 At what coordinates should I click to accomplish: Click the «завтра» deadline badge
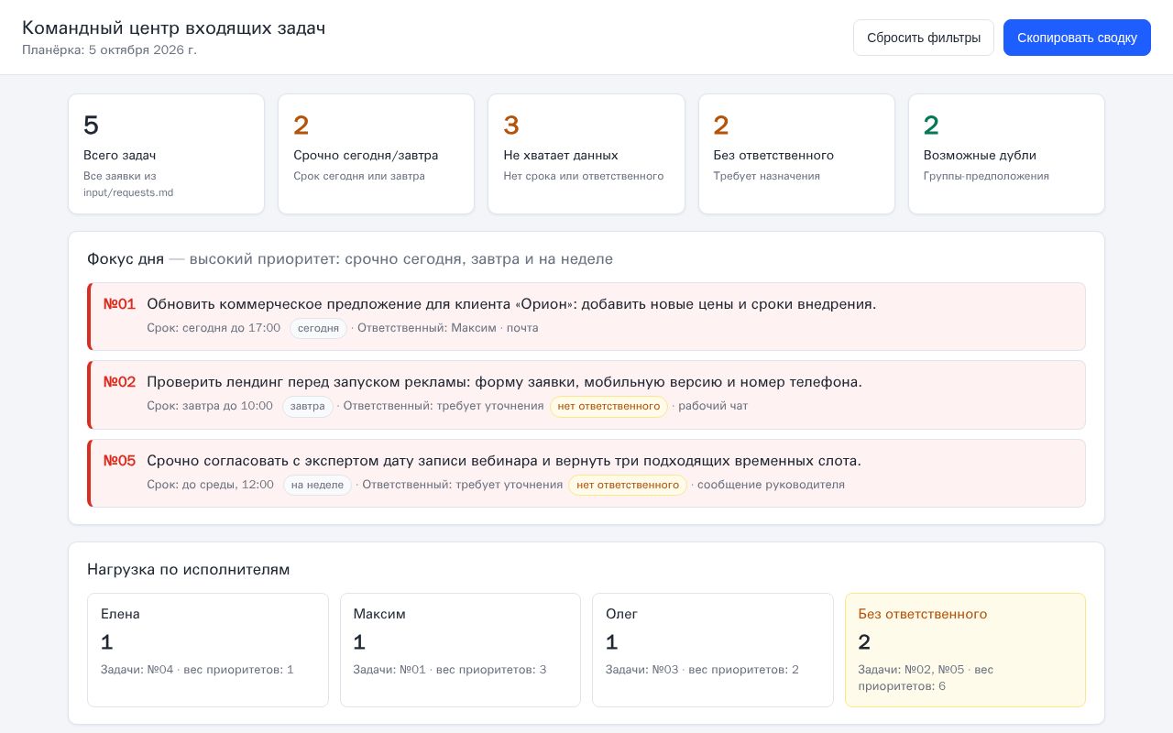307,406
